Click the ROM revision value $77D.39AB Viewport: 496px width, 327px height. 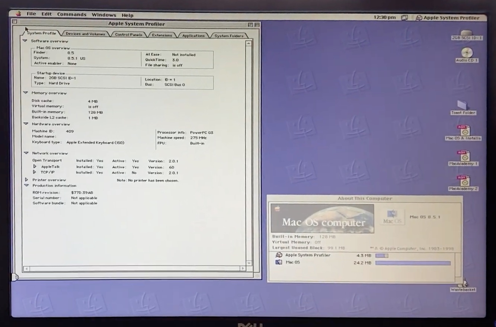tap(82, 193)
